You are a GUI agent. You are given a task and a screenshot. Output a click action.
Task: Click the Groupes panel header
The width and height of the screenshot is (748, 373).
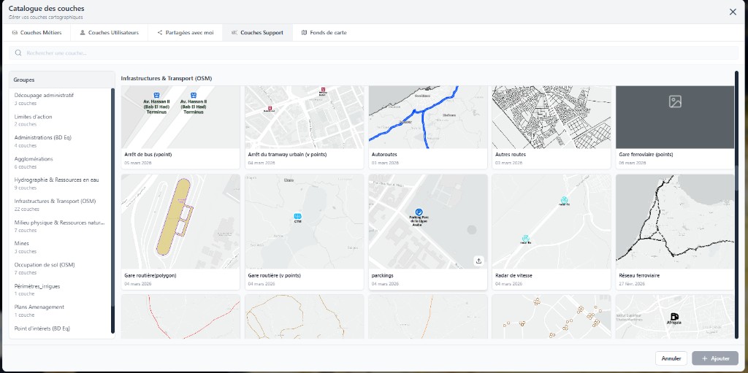[x=62, y=80]
